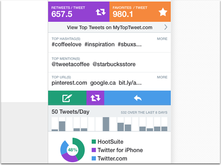Click the green HootSuite legend square

(94, 142)
